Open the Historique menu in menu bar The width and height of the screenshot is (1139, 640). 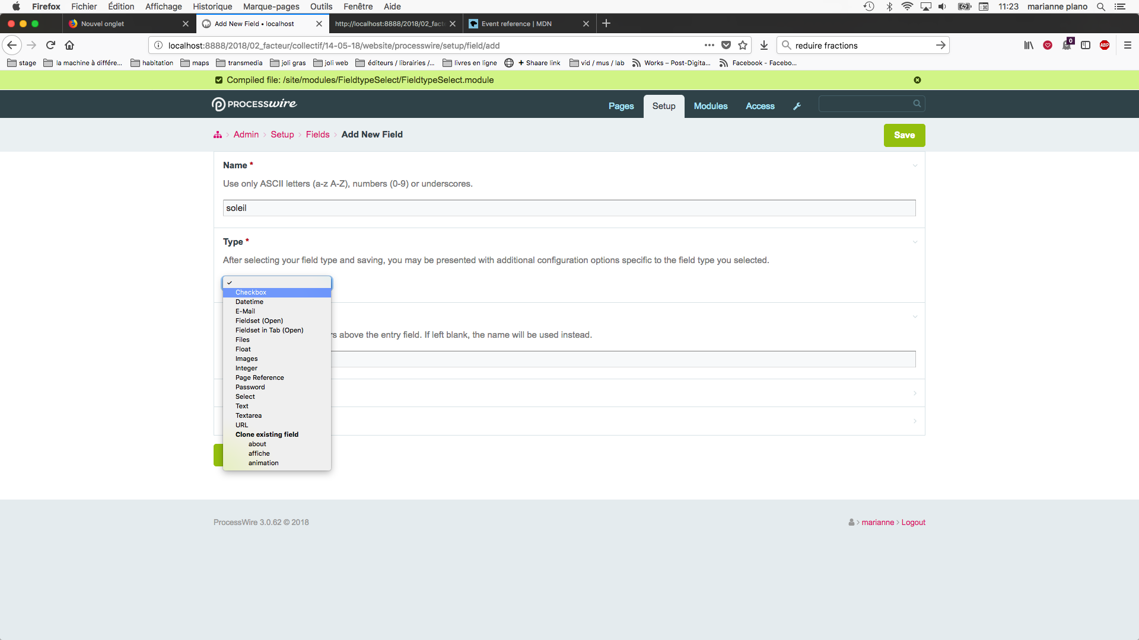[212, 7]
